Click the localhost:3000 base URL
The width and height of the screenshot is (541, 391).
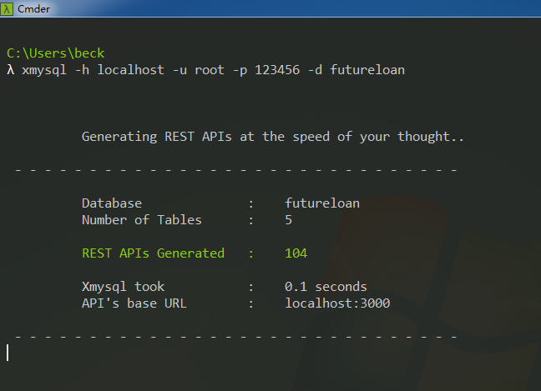pyautogui.click(x=337, y=303)
